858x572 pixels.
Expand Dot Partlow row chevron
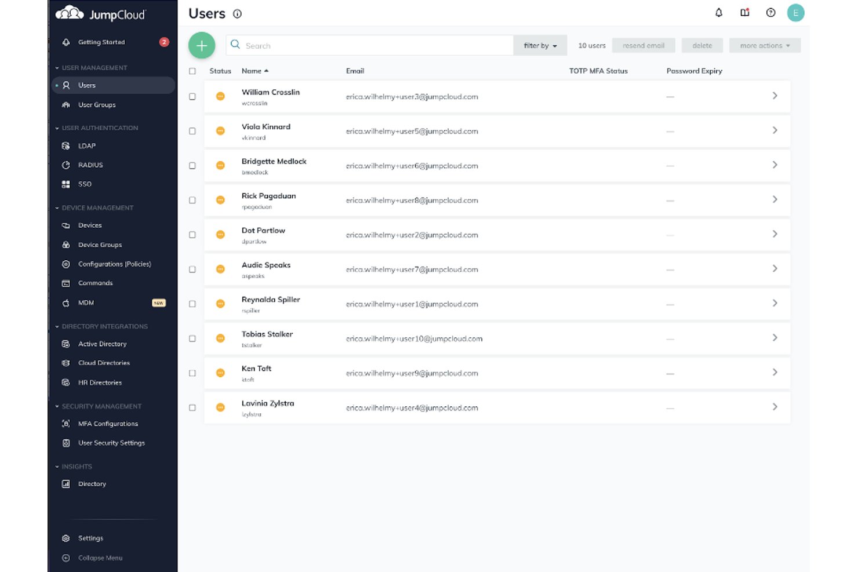(775, 234)
